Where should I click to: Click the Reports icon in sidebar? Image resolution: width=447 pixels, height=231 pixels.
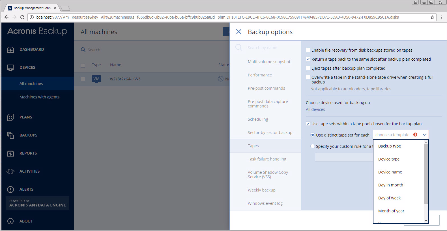[10, 153]
